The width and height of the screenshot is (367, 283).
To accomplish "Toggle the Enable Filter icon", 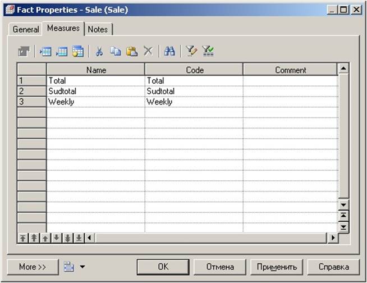I will [x=208, y=51].
